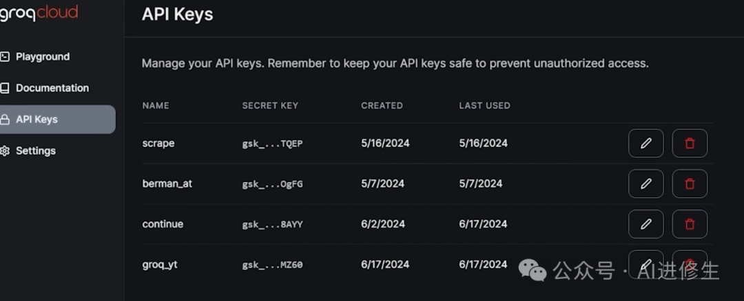This screenshot has width=744, height=301.
Task: Click the groqcloud logo
Action: pyautogui.click(x=39, y=13)
